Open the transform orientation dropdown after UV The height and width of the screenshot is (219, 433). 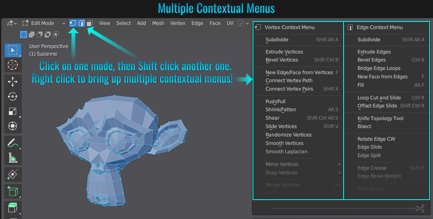[243, 23]
